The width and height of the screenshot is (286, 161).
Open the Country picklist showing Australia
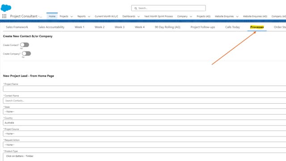[x=144, y=123]
